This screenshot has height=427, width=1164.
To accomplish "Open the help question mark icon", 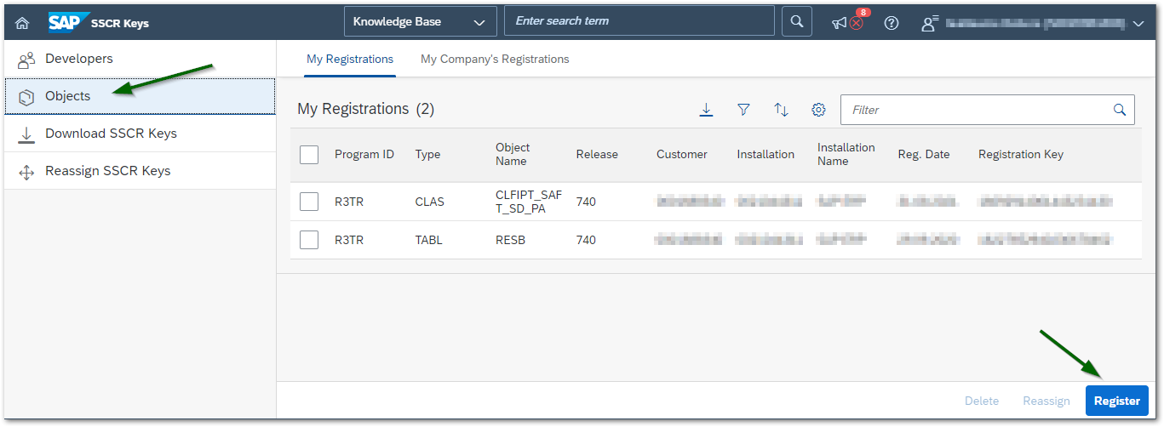I will pos(892,24).
